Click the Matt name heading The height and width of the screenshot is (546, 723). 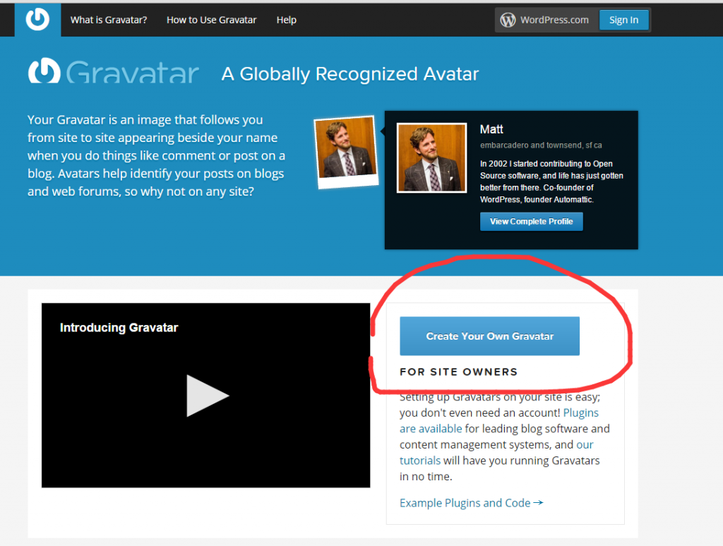[x=491, y=129]
